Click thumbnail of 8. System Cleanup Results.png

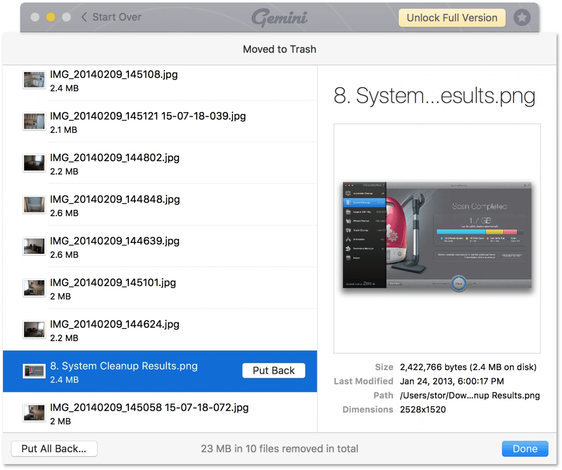coord(34,371)
